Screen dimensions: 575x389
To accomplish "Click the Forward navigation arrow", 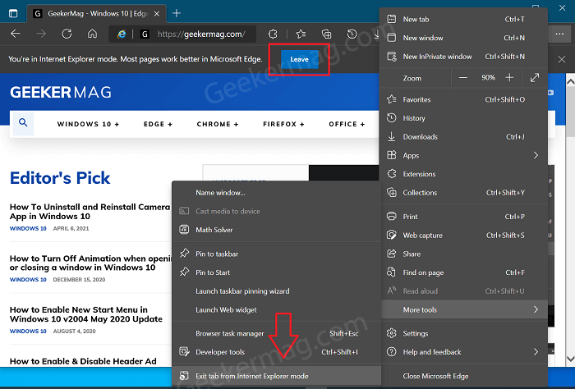I will (41, 34).
